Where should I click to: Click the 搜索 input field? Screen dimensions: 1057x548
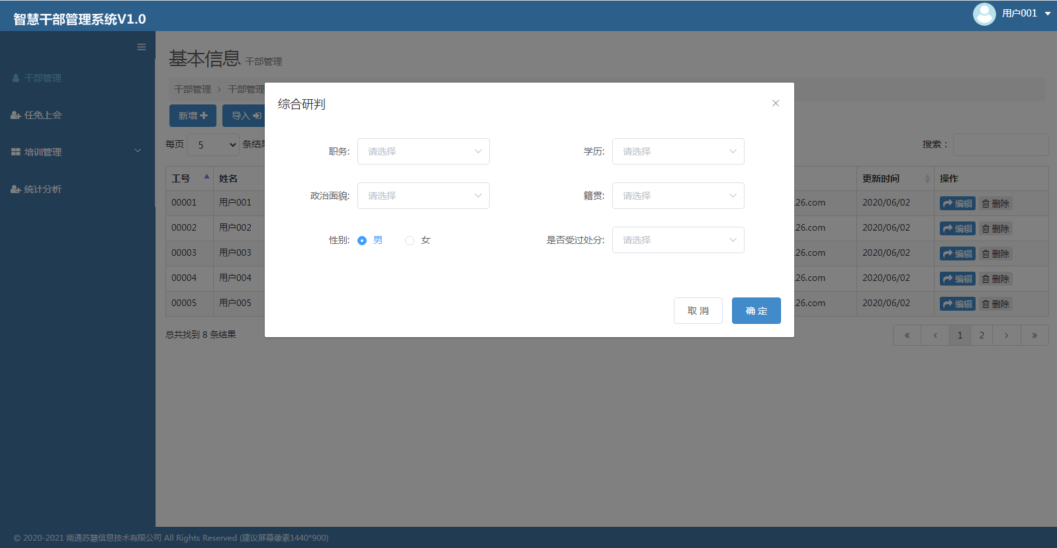click(1000, 145)
